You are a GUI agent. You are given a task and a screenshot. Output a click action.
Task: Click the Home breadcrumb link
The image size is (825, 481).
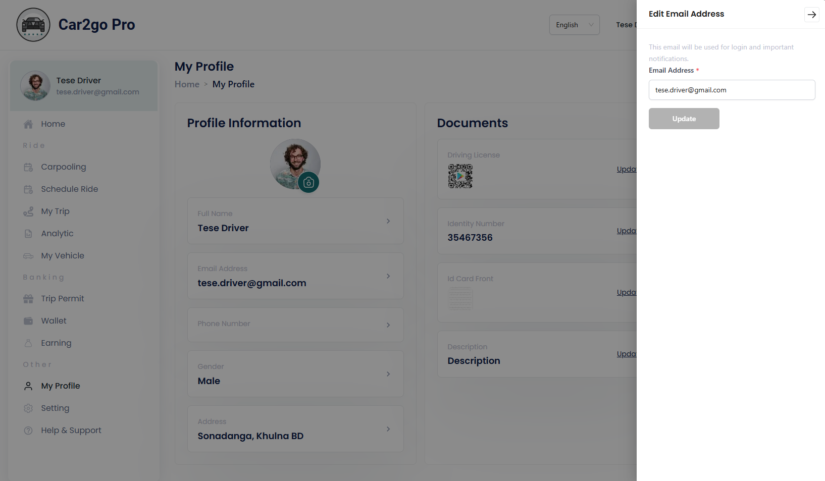coord(187,84)
